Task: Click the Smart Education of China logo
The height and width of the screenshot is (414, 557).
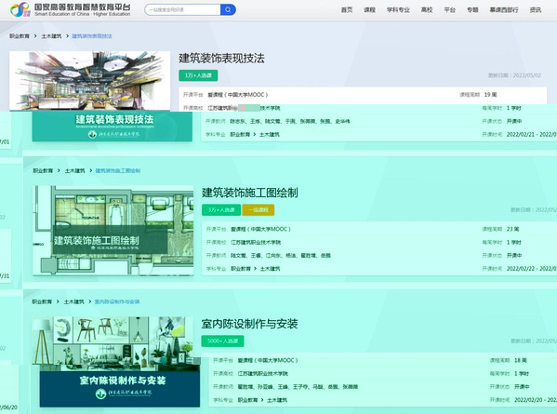Action: click(x=70, y=9)
